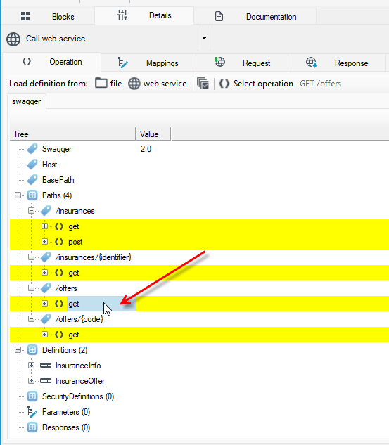Click the Definitions group icon

click(32, 350)
